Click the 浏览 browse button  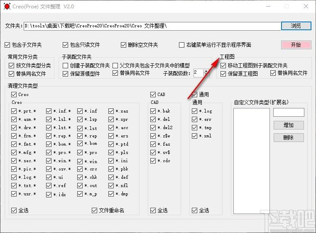(296, 26)
